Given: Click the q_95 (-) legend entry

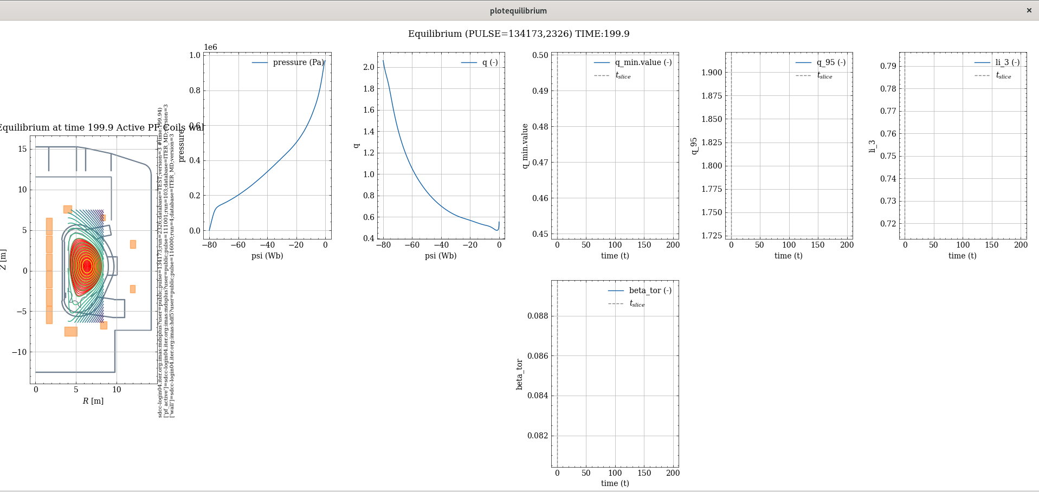Looking at the screenshot, I should click(821, 62).
